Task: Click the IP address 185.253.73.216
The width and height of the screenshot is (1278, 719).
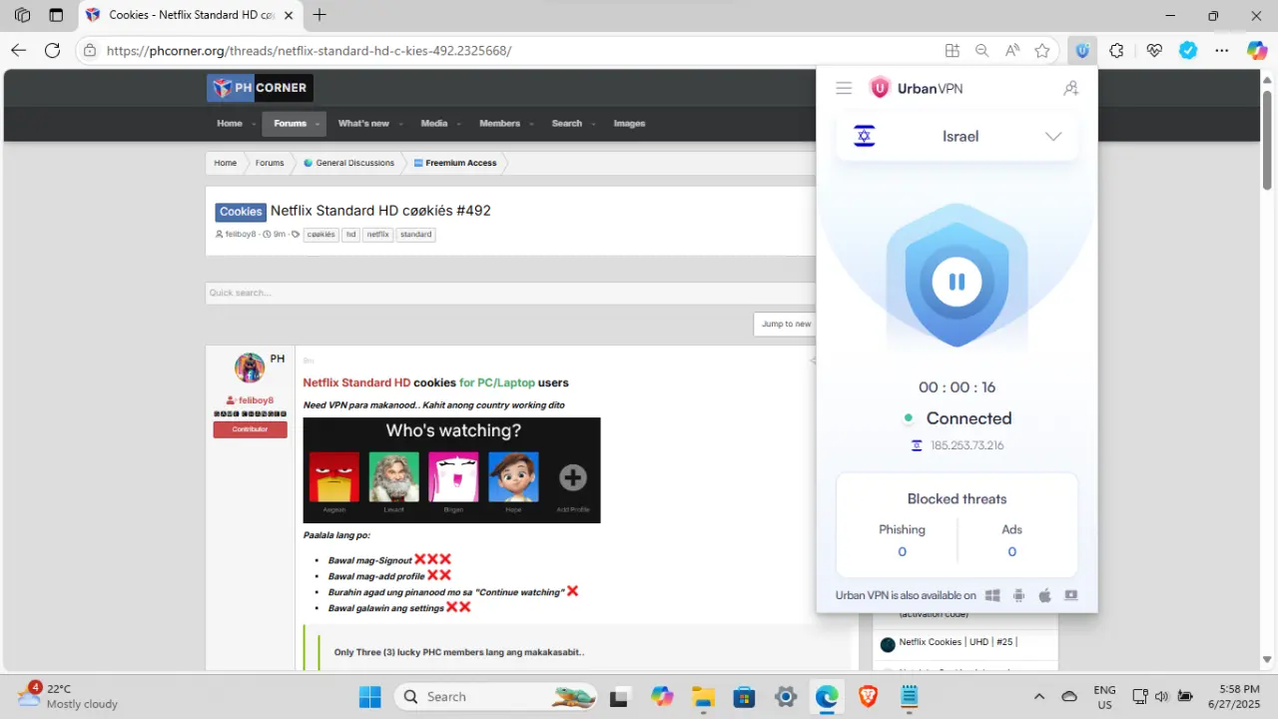Action: click(x=967, y=445)
